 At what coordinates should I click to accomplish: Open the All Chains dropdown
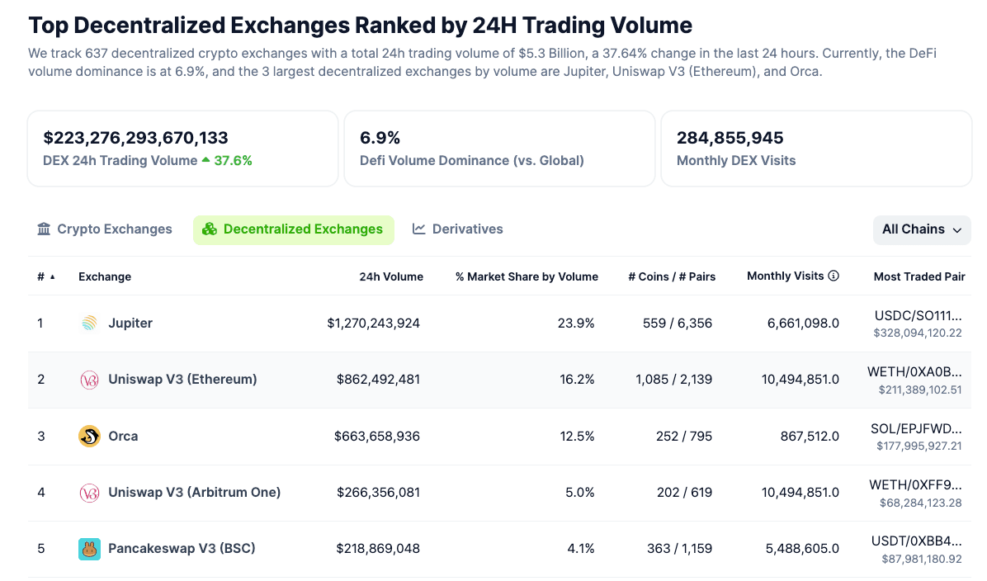tap(922, 229)
